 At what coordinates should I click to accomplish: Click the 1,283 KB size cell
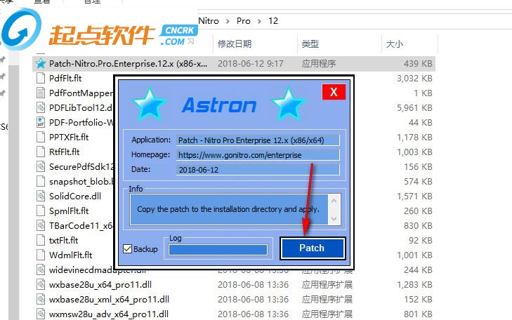(x=414, y=285)
